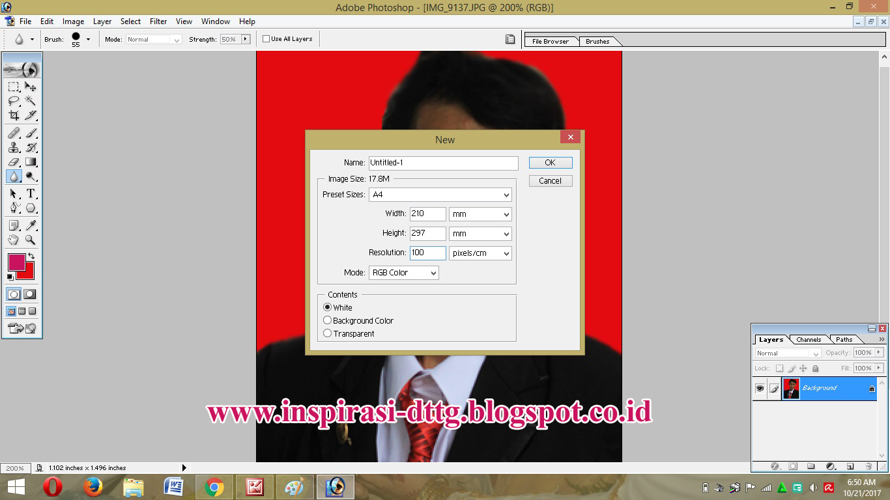Reset default foreground and background colors
The height and width of the screenshot is (500, 890).
pyautogui.click(x=10, y=277)
